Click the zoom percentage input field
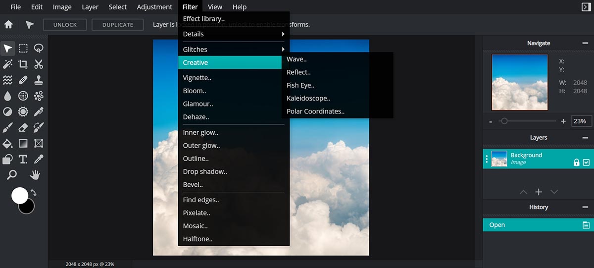 (581, 121)
